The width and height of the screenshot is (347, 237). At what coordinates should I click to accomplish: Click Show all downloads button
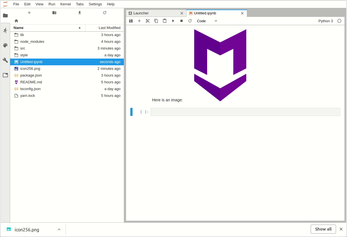tap(323, 229)
